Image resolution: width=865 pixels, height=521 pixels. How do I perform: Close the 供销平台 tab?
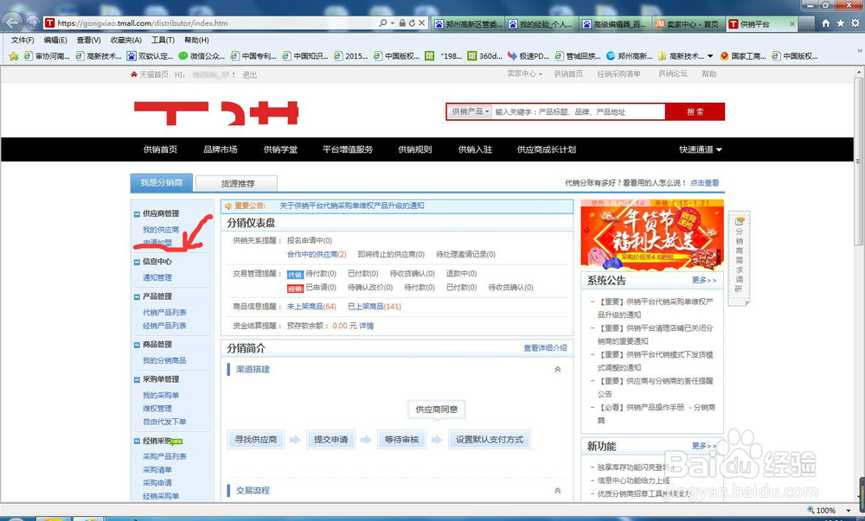click(x=792, y=23)
